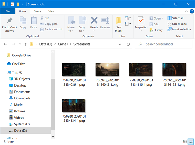Click Select all in ribbon
195x145 pixels.
(175, 18)
